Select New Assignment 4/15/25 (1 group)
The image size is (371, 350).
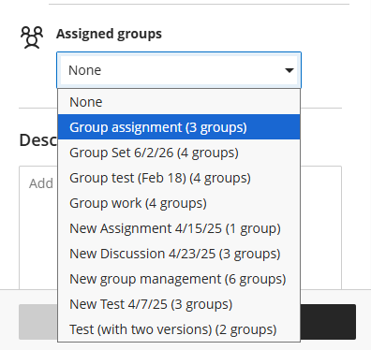pos(179,228)
